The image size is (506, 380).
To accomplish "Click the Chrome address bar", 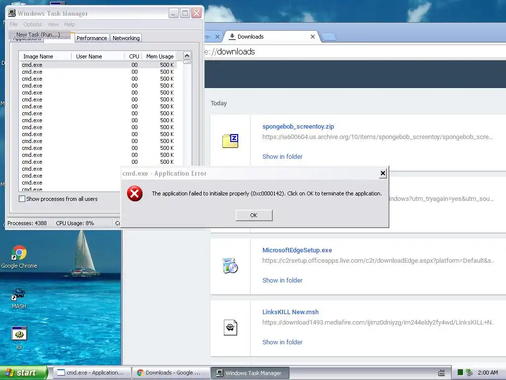I will 355,51.
